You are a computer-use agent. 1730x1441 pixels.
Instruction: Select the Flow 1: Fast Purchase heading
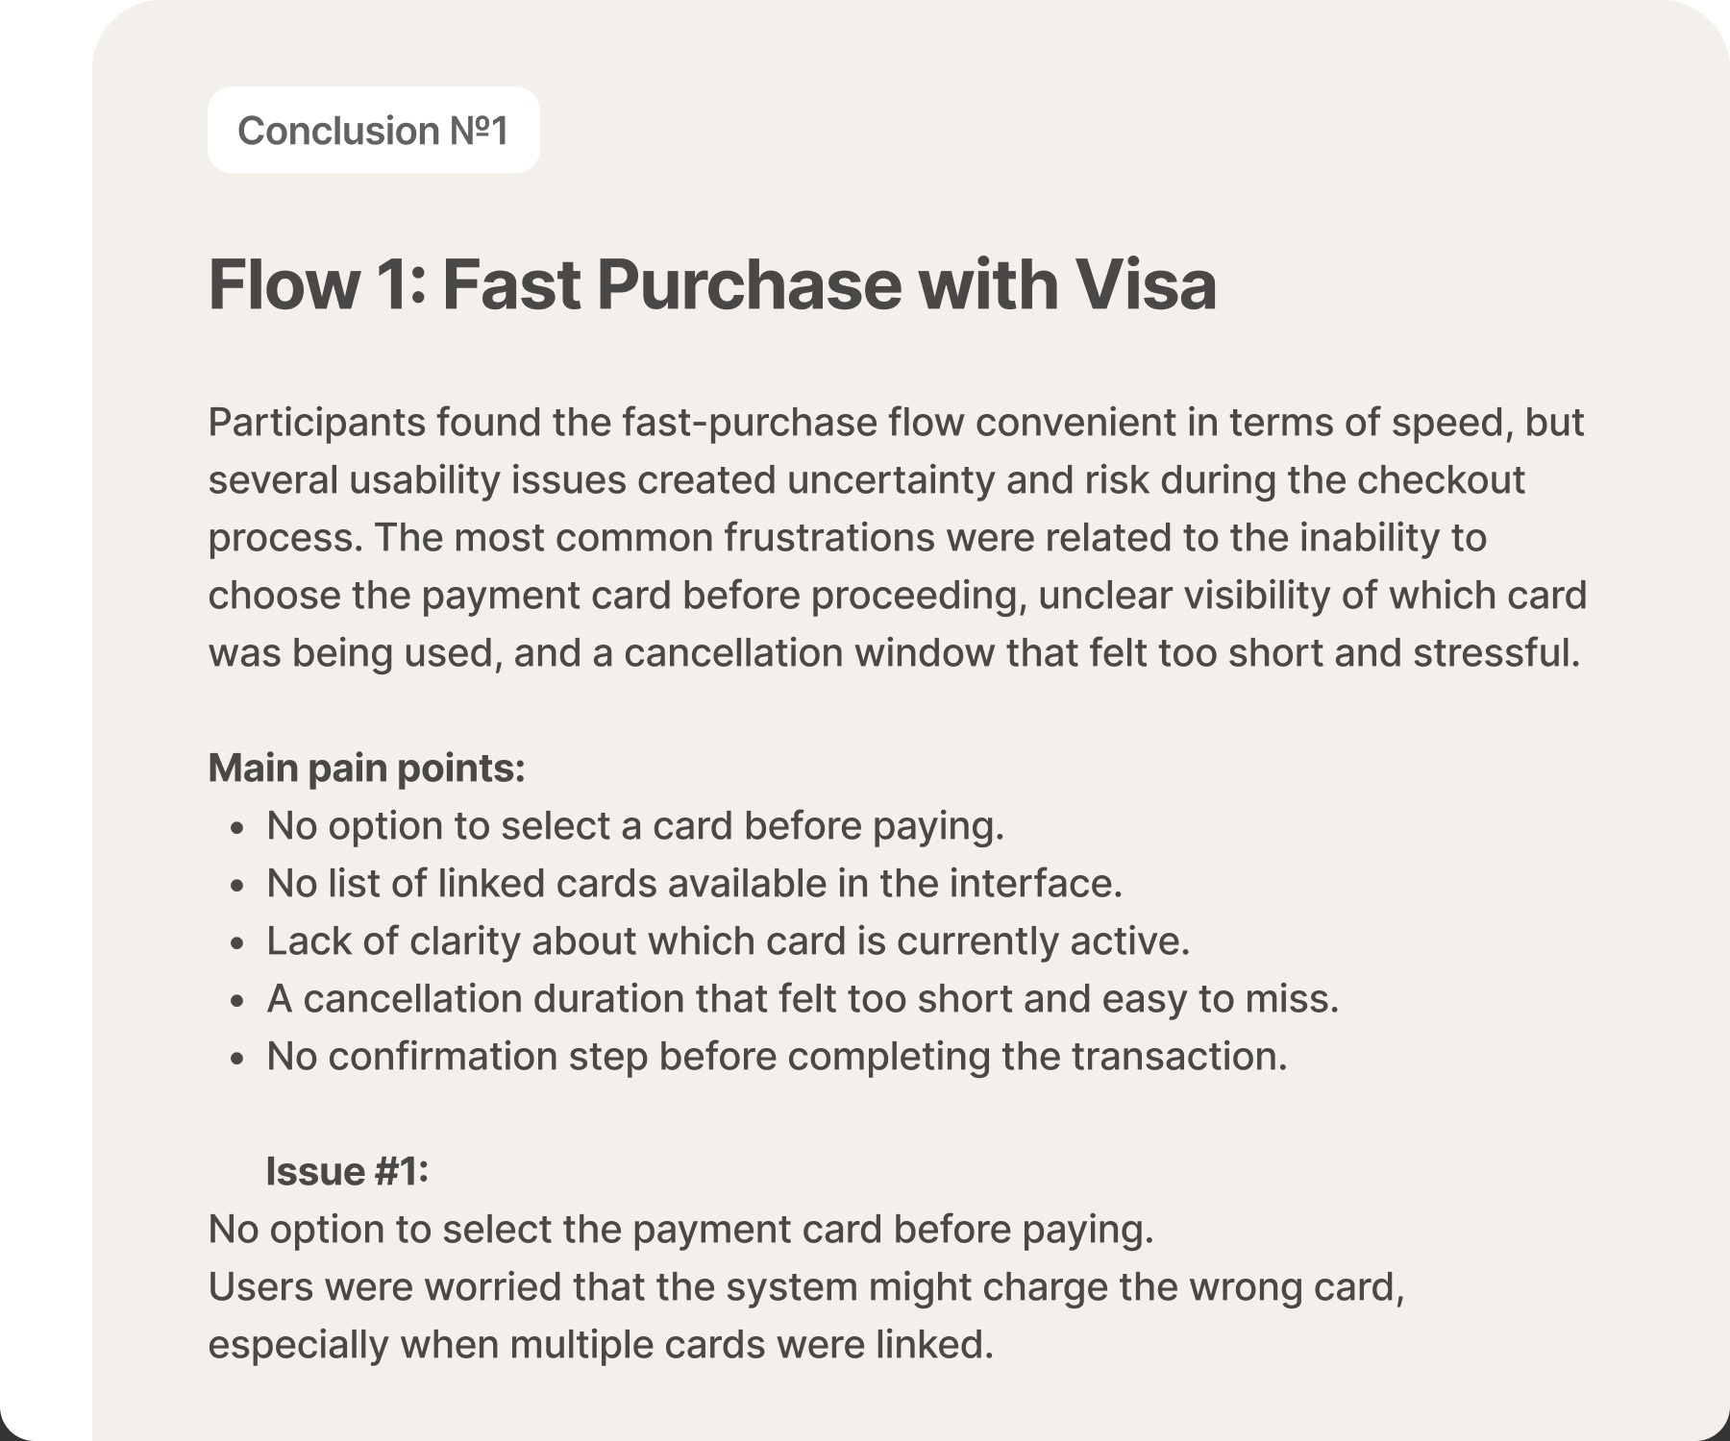(712, 284)
